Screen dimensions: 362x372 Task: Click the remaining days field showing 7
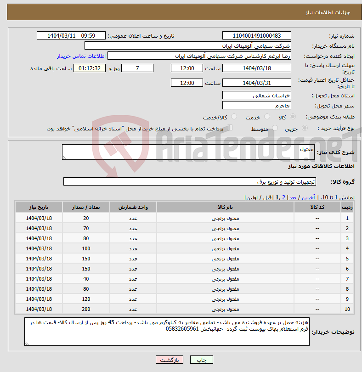[x=137, y=68]
